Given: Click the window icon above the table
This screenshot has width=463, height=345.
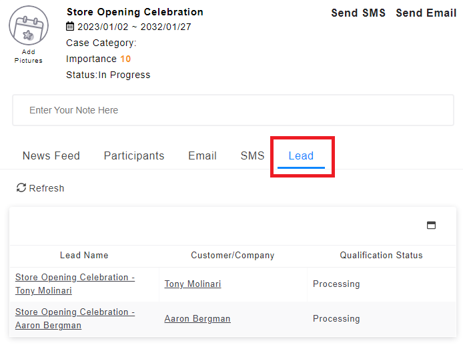Looking at the screenshot, I should click(x=431, y=226).
